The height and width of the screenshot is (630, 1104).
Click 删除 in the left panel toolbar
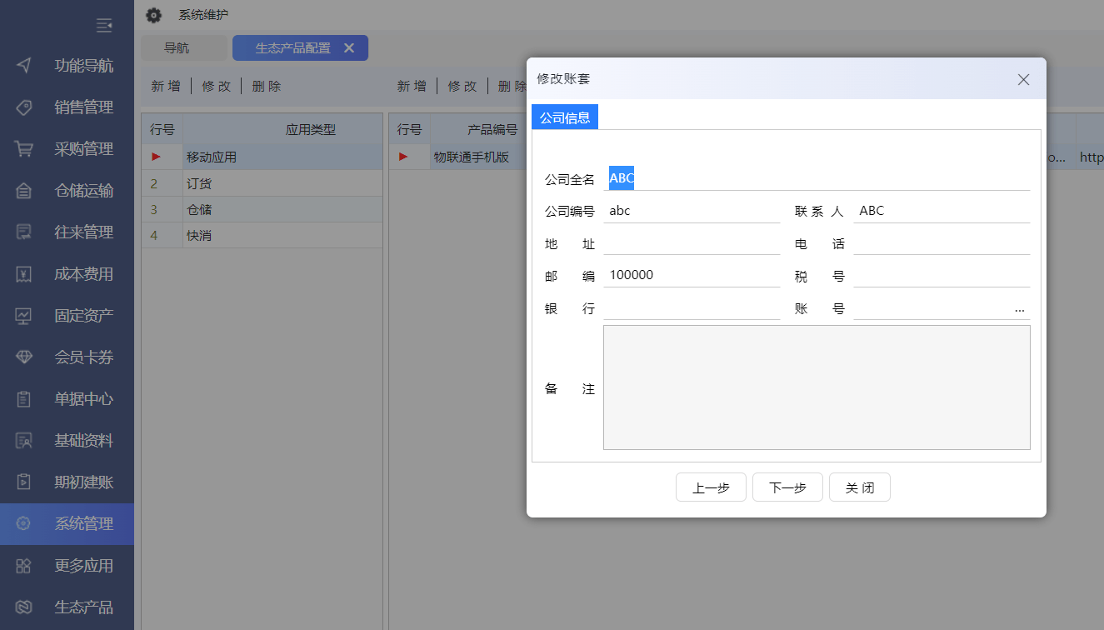(266, 86)
